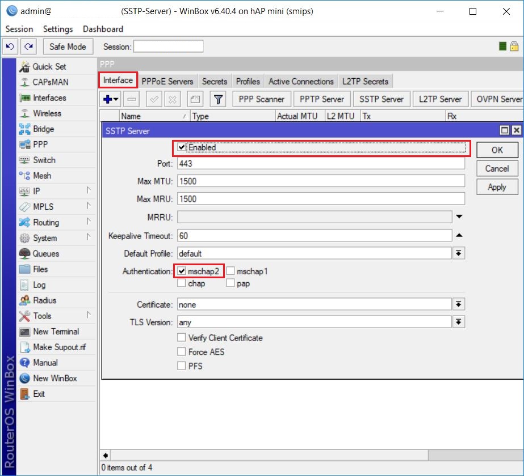Open the Mesh sidebar icon
This screenshot has width=524, height=476.
coord(24,176)
